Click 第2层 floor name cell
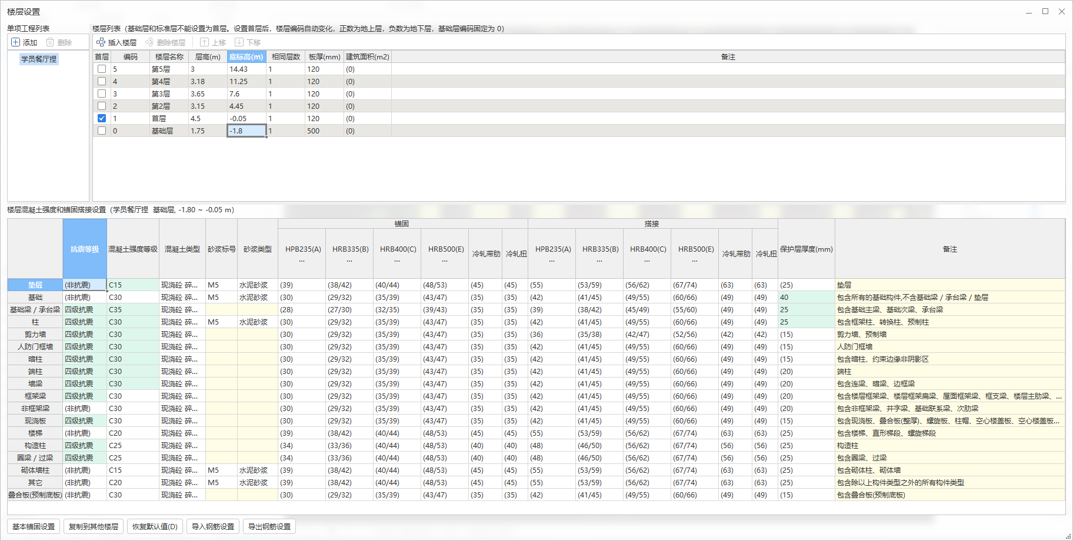This screenshot has width=1073, height=541. [169, 106]
